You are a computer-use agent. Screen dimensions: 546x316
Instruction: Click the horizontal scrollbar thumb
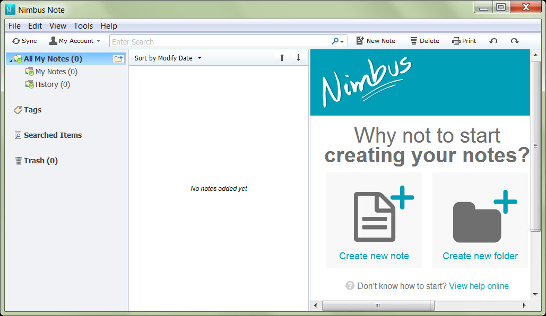click(x=378, y=305)
